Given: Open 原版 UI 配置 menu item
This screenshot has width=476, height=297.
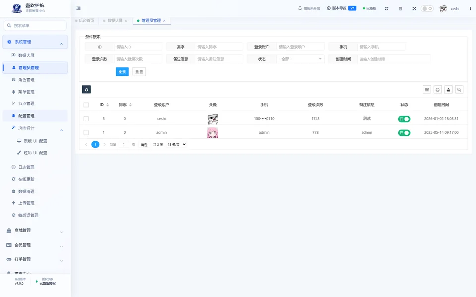Looking at the screenshot, I should tap(35, 141).
